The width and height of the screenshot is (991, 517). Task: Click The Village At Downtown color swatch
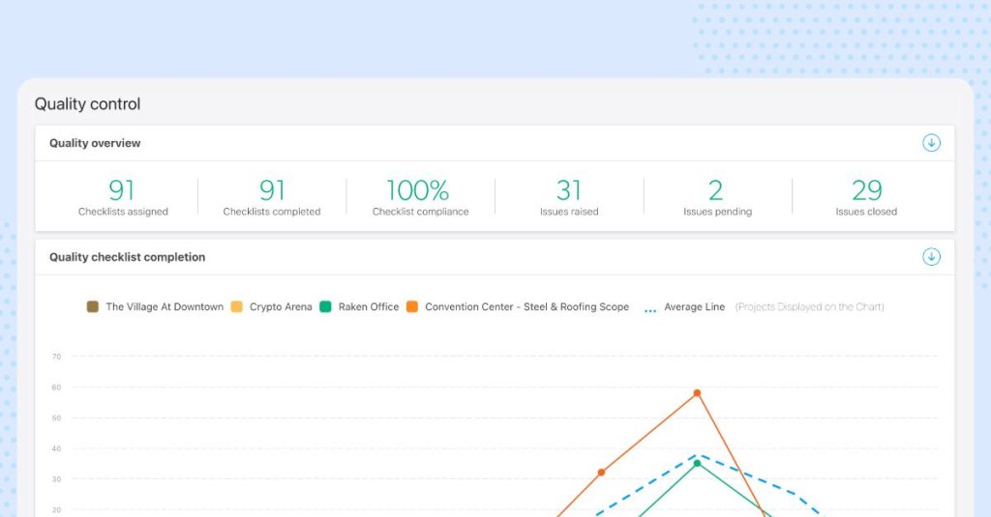point(93,307)
